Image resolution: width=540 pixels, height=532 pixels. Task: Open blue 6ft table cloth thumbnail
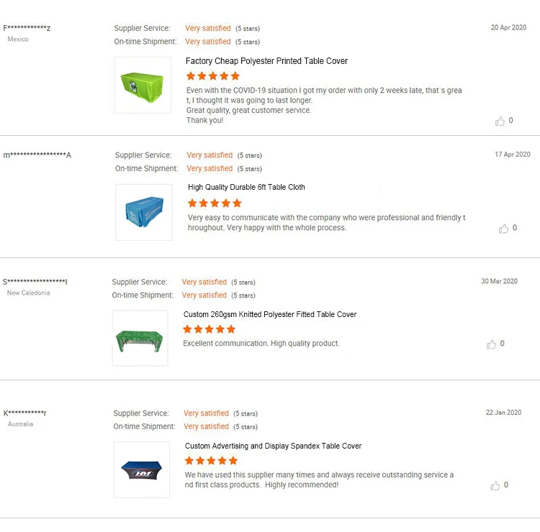point(144,212)
